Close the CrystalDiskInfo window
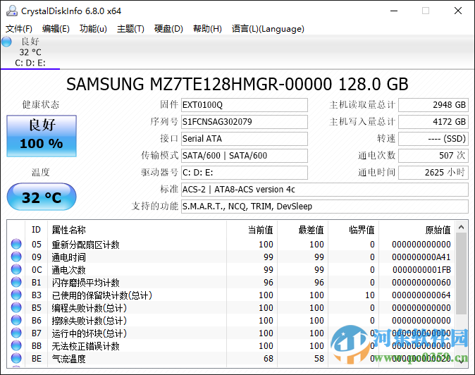This screenshot has width=475, height=375. 458,11
